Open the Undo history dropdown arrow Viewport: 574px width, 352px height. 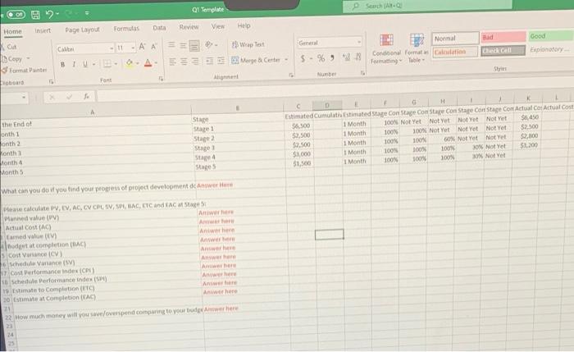tap(57, 14)
